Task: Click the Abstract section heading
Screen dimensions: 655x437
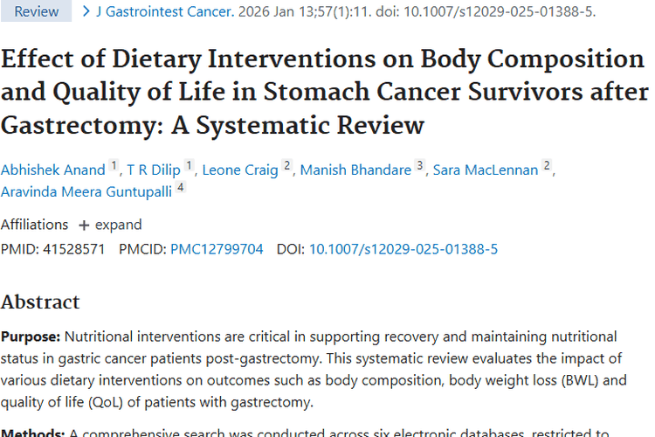Action: click(x=40, y=302)
